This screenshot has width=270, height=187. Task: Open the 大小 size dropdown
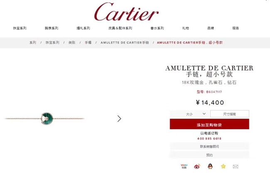click(189, 114)
